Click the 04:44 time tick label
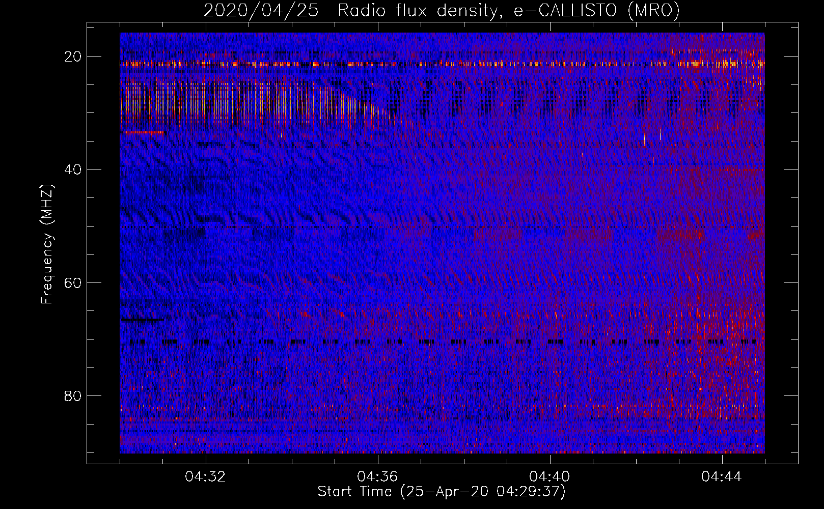824x509 pixels. [x=722, y=477]
